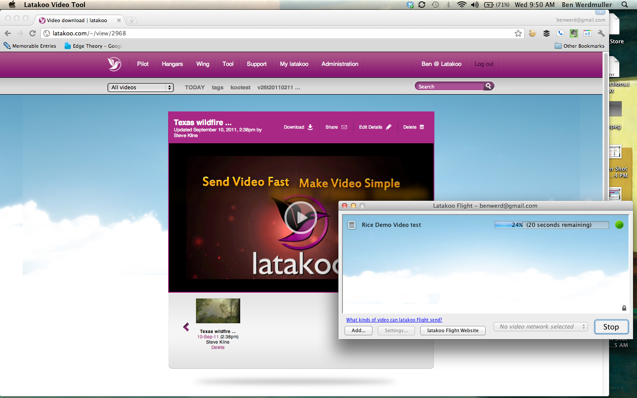
Task: Click the search magnifier icon
Action: pyautogui.click(x=488, y=86)
